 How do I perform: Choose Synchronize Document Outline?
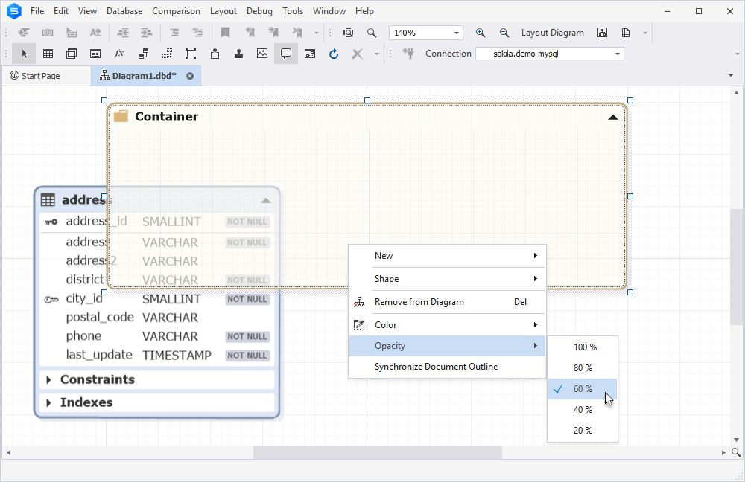(x=447, y=367)
